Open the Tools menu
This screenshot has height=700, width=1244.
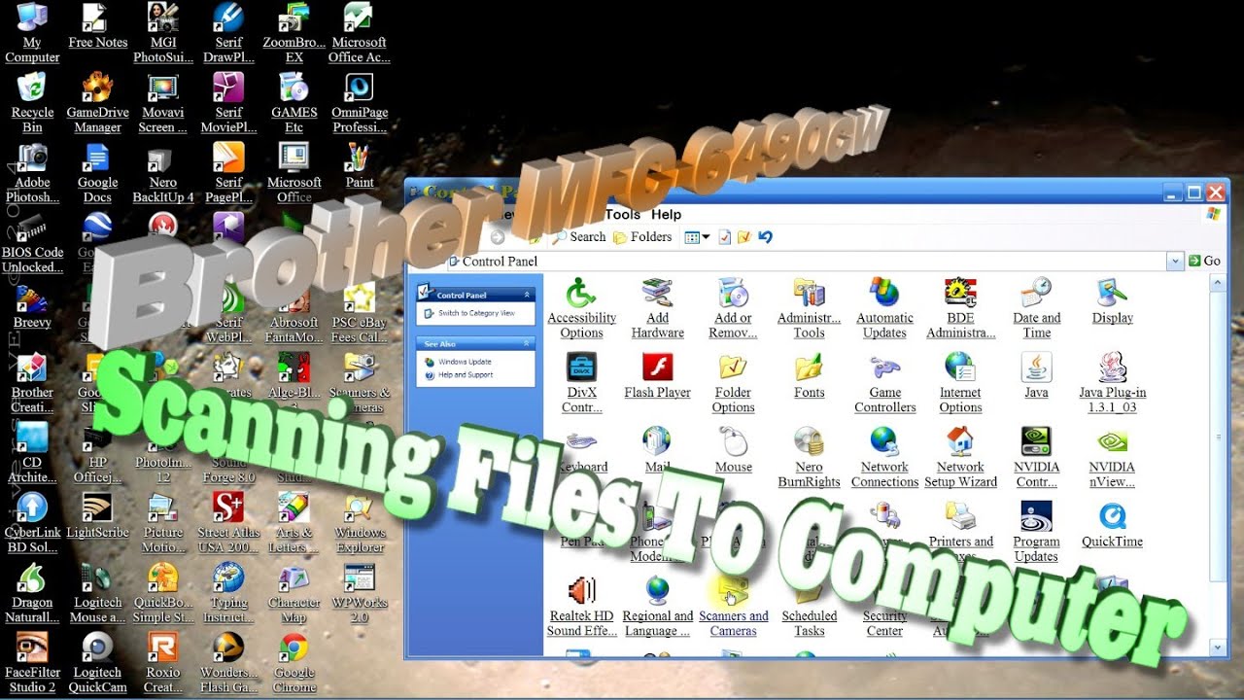point(622,215)
